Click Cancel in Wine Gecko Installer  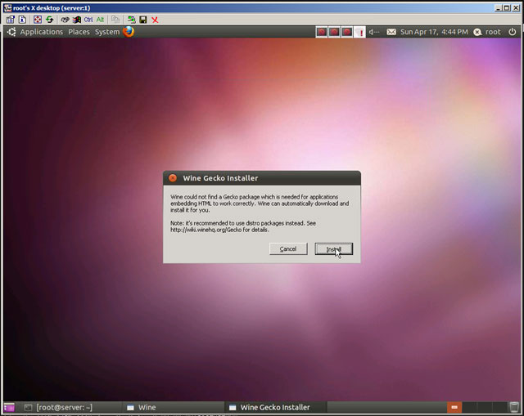point(288,249)
